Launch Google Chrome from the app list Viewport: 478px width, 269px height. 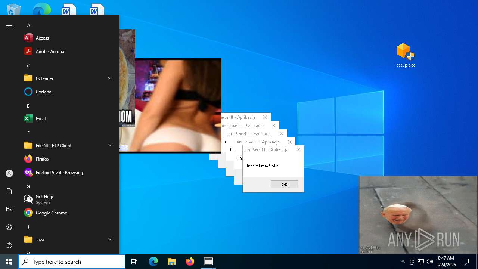pos(68,213)
